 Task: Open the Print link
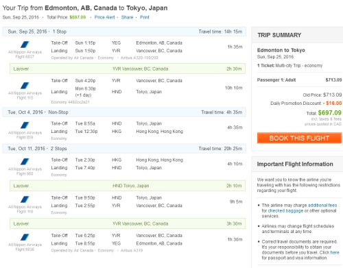pyautogui.click(x=145, y=17)
